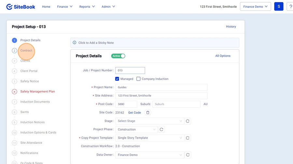Screen dimensions: 293x164
Task: Click the SiteBook logo icon
Action: click(x=9, y=7)
